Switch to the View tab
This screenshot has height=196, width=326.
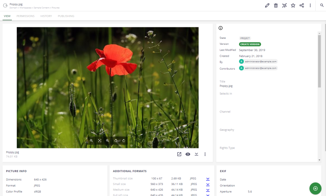pos(7,16)
